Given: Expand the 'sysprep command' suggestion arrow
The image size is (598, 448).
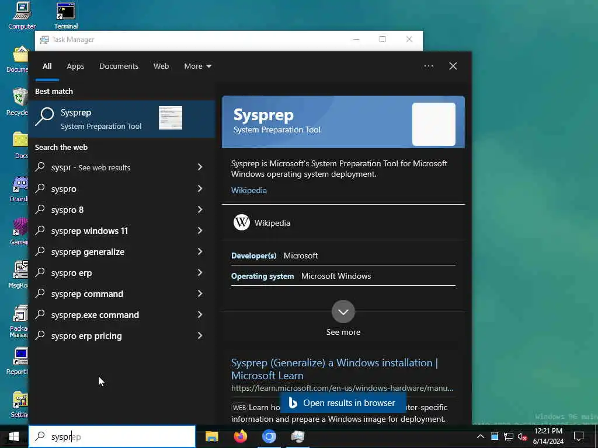Looking at the screenshot, I should (200, 294).
